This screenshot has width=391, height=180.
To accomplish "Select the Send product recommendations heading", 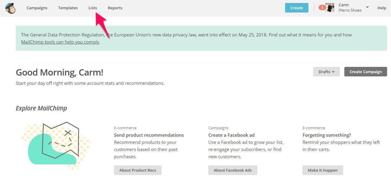I will [x=149, y=135].
